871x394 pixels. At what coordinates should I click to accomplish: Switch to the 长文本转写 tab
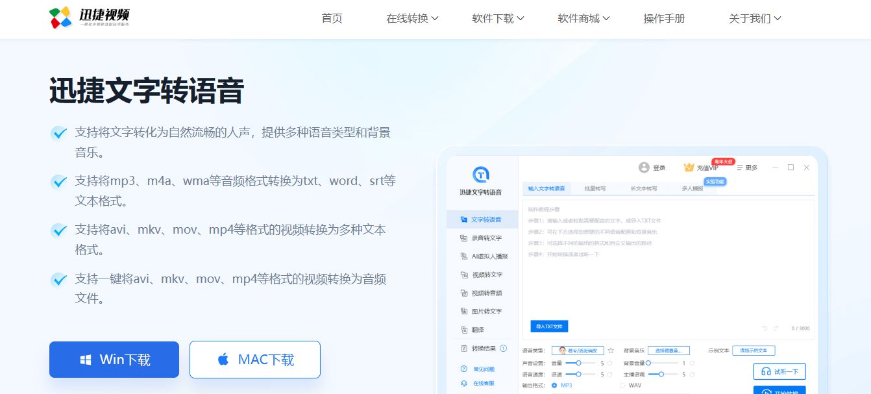pyautogui.click(x=644, y=189)
